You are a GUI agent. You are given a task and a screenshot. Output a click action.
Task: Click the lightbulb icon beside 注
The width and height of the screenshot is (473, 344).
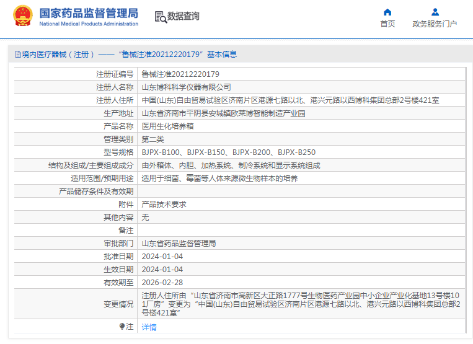[x=122, y=327]
